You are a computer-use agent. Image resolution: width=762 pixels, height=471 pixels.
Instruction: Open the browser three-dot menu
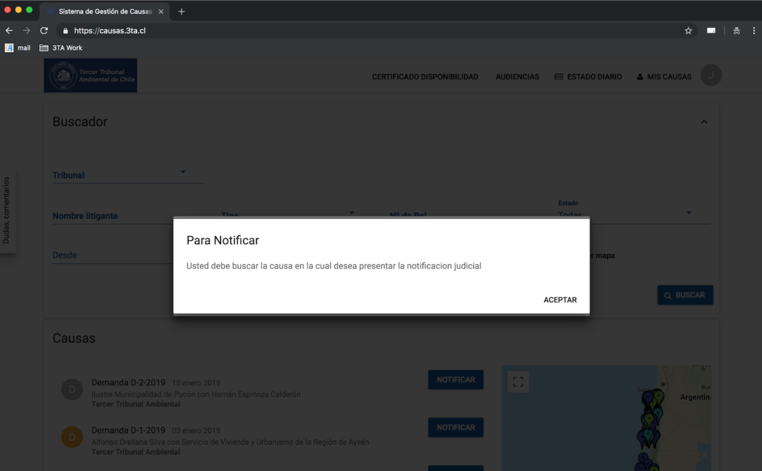(x=753, y=31)
